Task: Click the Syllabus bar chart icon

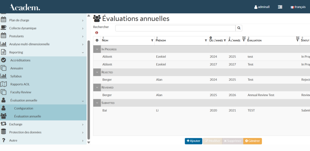Action: tap(4, 76)
